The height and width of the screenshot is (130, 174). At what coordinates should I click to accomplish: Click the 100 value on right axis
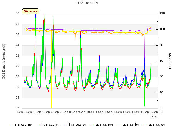pyautogui.click(x=162, y=29)
